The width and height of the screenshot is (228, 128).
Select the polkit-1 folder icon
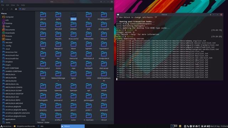coord(89,106)
